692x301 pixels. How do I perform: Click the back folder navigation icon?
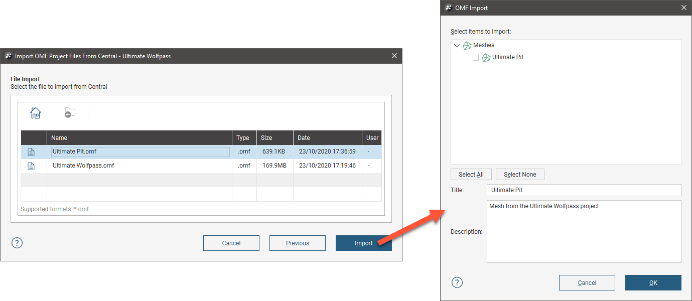tap(70, 113)
